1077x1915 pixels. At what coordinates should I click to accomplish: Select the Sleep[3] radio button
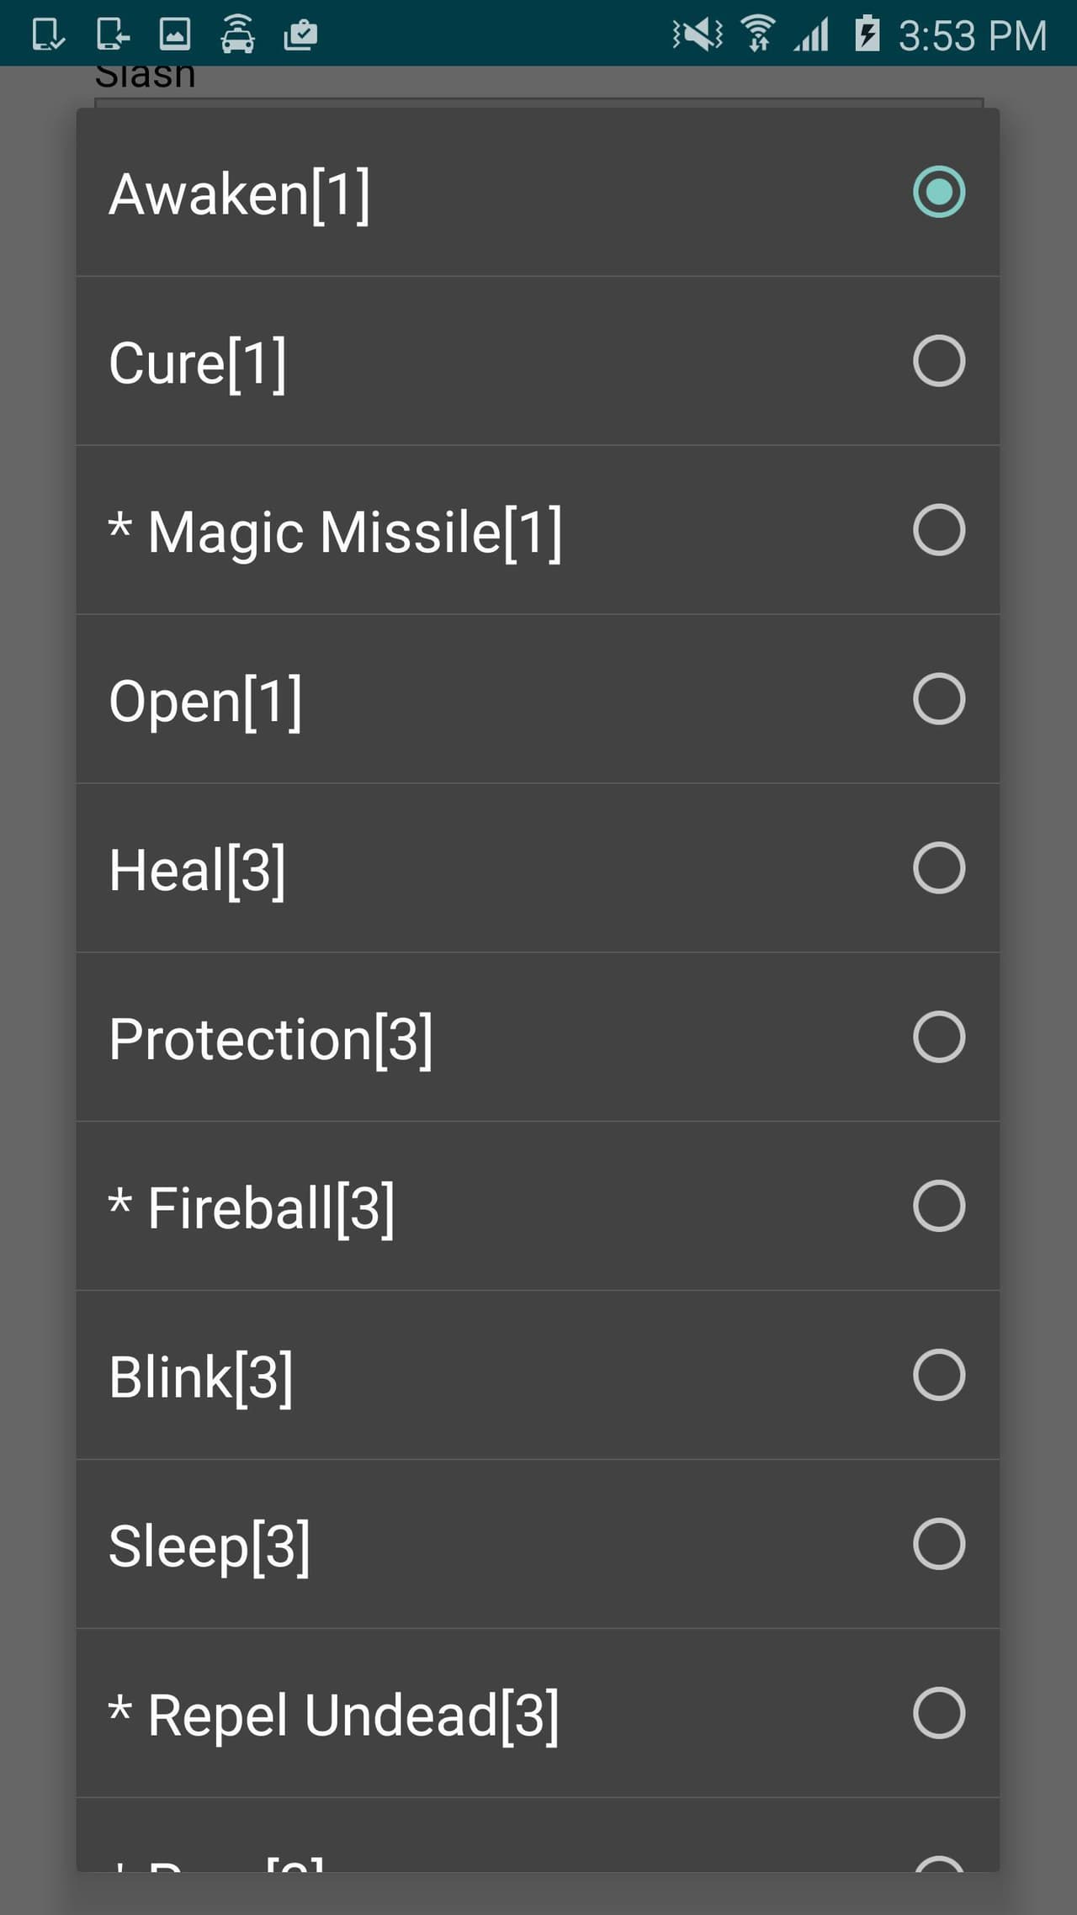click(x=938, y=1544)
